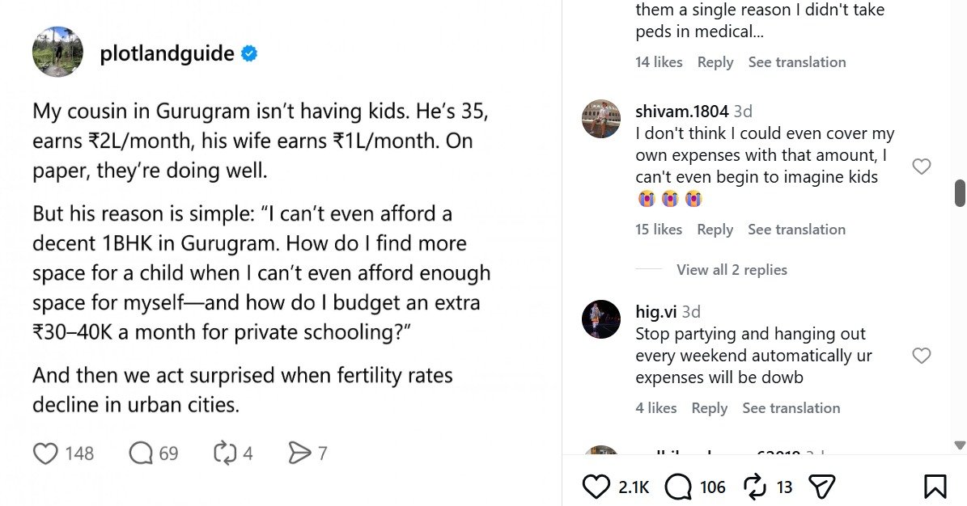The width and height of the screenshot is (967, 506).
Task: Repost using the icon next to 13
Action: point(755,487)
